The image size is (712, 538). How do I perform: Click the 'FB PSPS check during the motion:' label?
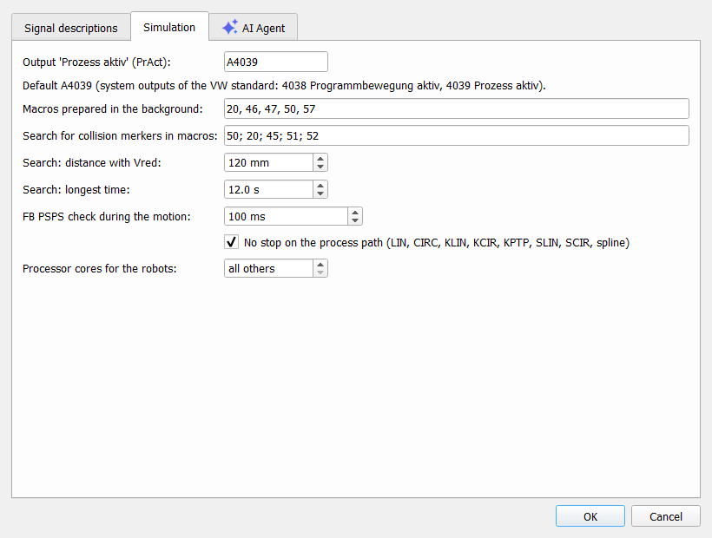(x=107, y=216)
